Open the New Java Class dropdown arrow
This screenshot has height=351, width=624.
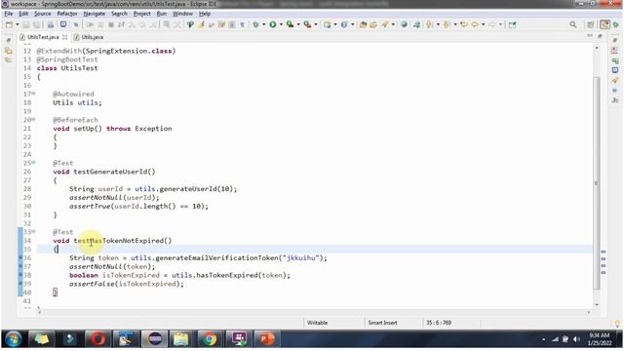coord(353,24)
